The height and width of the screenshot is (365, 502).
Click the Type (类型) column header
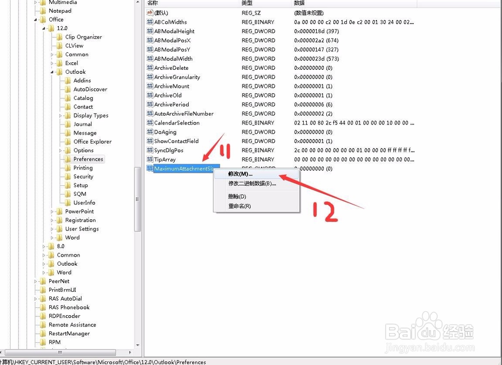247,3
